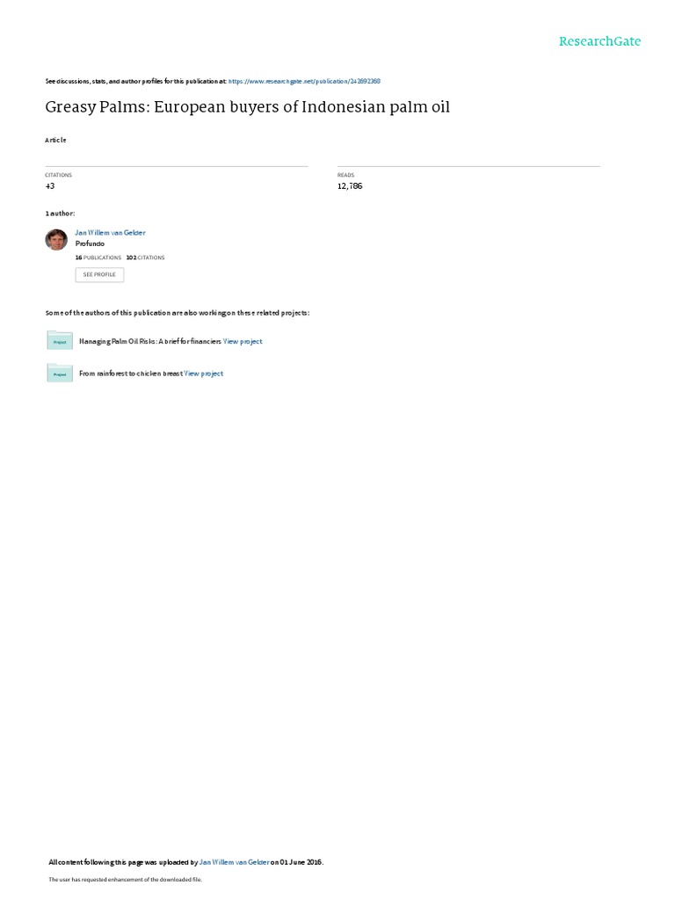Image resolution: width=675 pixels, height=900 pixels.
Task: Click the Managing Palm Oil Risks project title
Action: tap(149, 342)
